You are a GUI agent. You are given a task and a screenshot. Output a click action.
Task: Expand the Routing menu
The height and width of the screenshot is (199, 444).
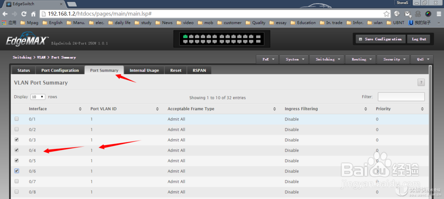pos(361,59)
